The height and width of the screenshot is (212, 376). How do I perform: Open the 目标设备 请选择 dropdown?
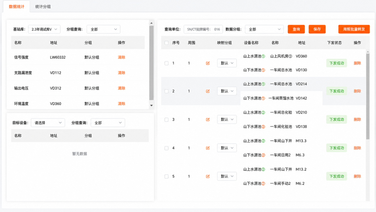(48, 123)
